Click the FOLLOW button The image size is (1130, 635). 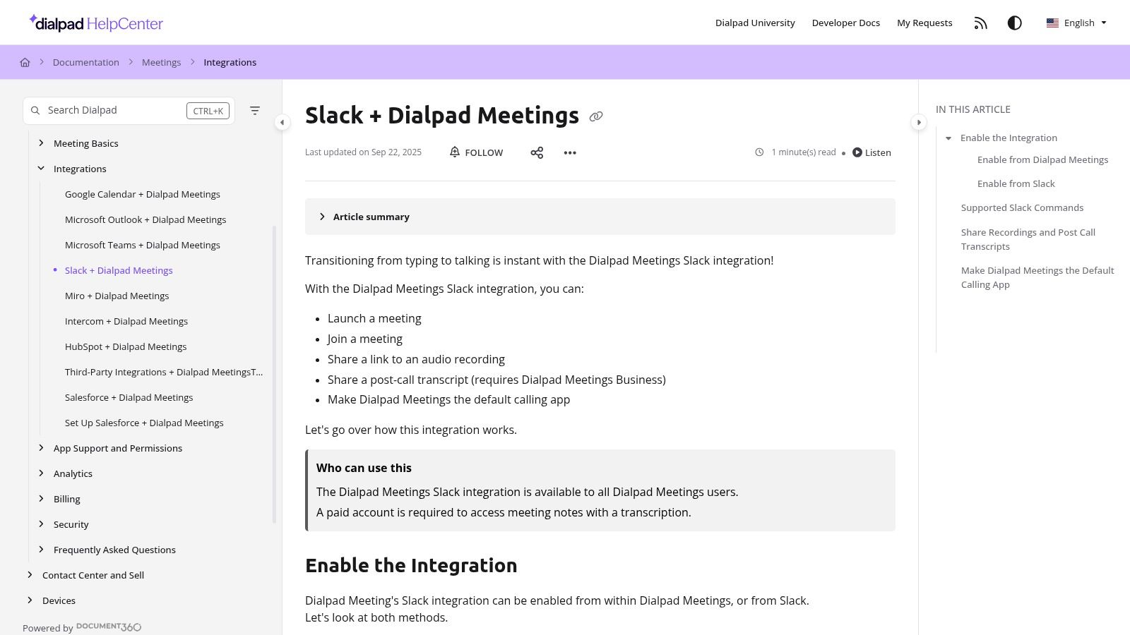click(484, 152)
